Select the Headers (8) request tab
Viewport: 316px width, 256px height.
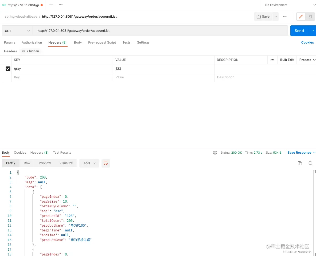coord(57,42)
